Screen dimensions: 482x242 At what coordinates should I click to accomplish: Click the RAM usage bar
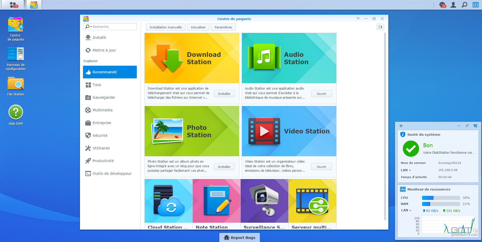[x=441, y=204]
